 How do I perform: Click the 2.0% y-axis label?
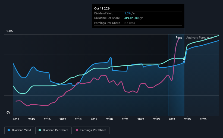[10, 31]
